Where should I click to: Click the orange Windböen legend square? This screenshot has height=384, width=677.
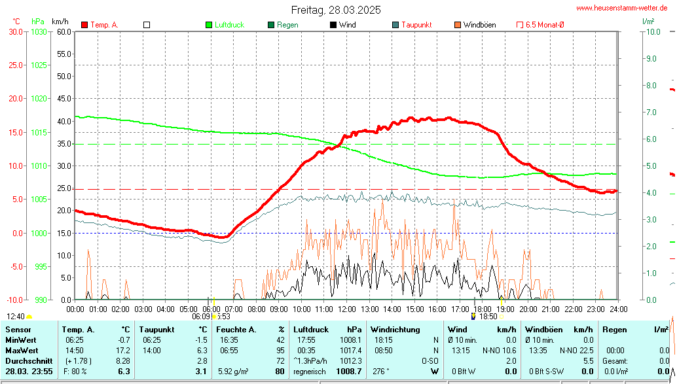(457, 25)
